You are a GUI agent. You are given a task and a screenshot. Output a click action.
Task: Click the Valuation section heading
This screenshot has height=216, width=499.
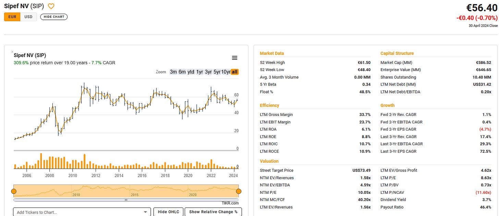point(269,161)
